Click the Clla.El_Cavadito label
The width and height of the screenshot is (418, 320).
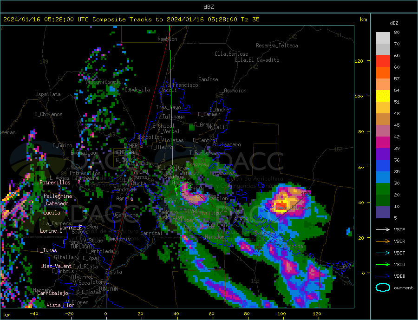tap(257, 60)
